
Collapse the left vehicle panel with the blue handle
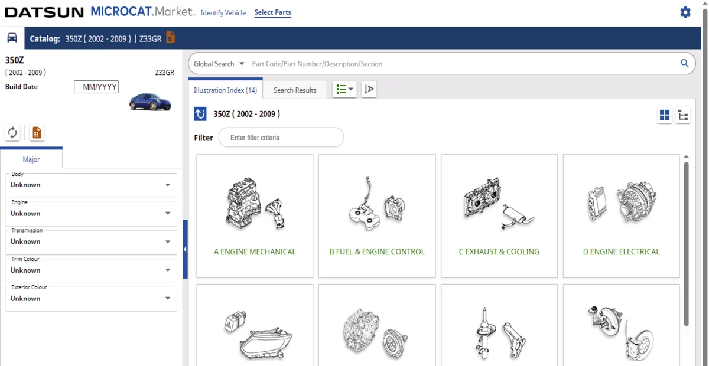[185, 249]
